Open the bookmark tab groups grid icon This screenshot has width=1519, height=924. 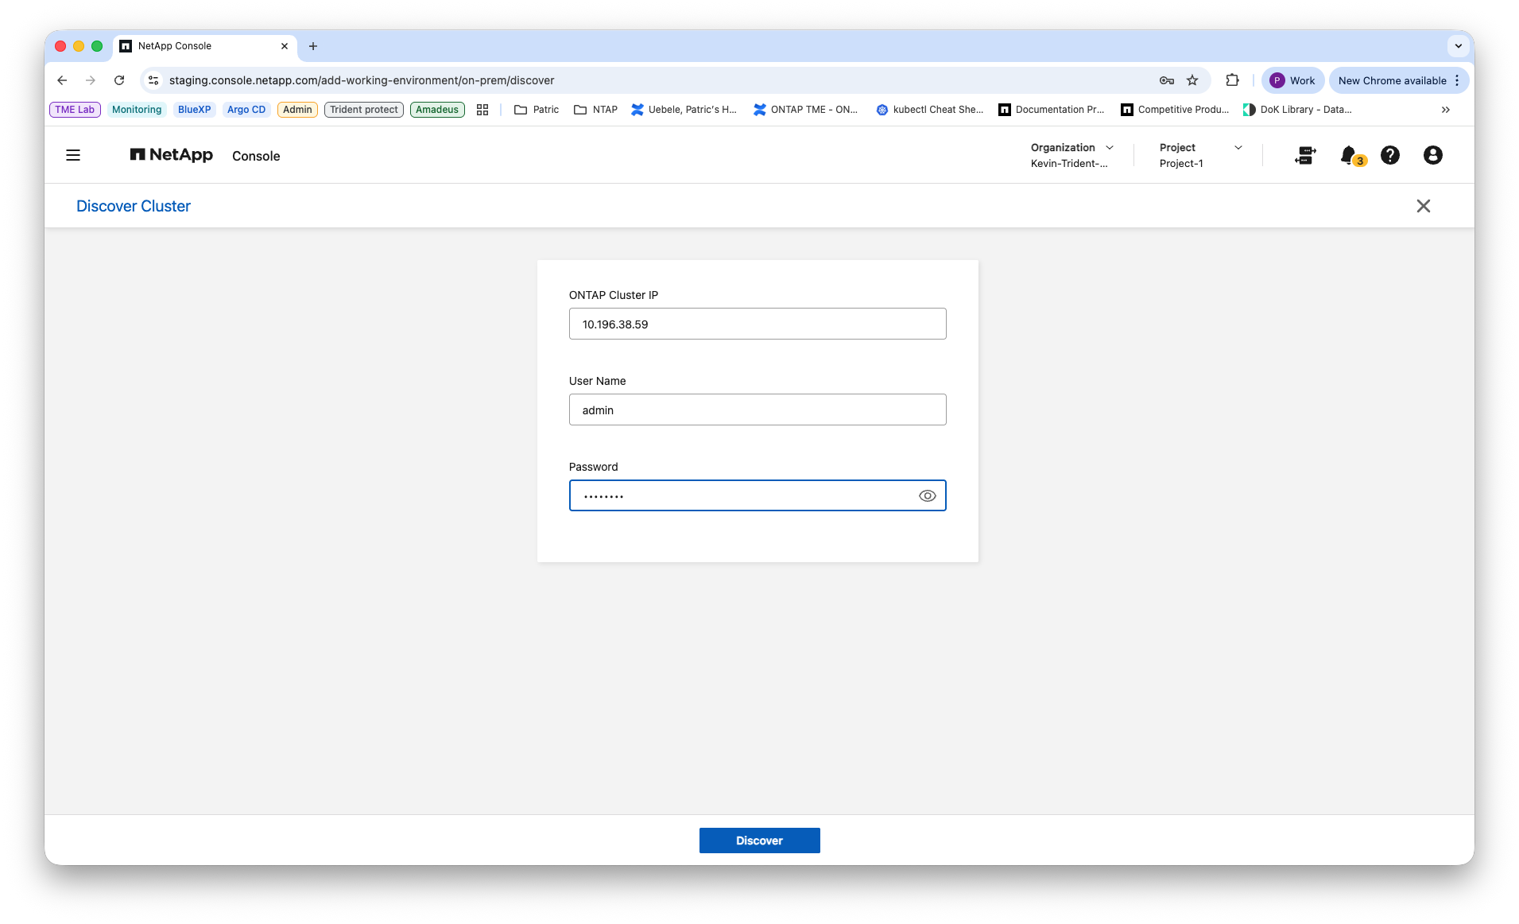click(482, 110)
